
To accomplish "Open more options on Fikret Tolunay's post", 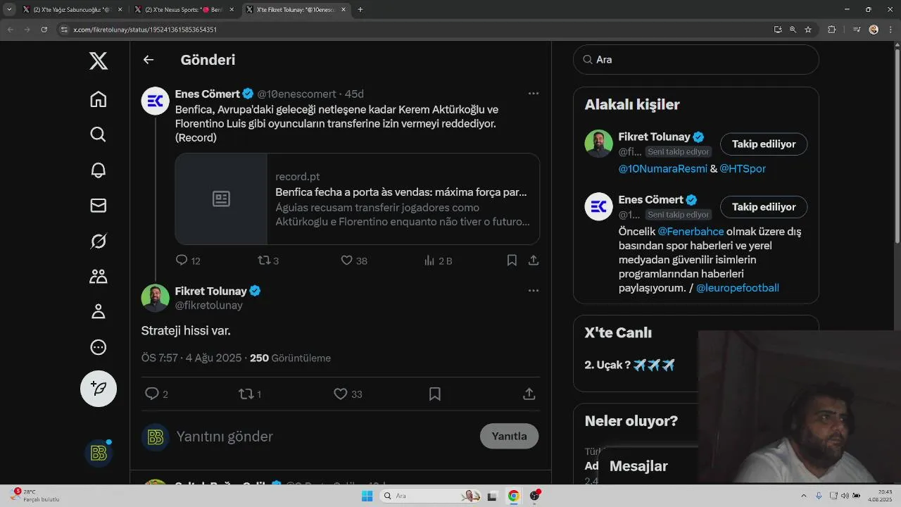I will pyautogui.click(x=534, y=291).
